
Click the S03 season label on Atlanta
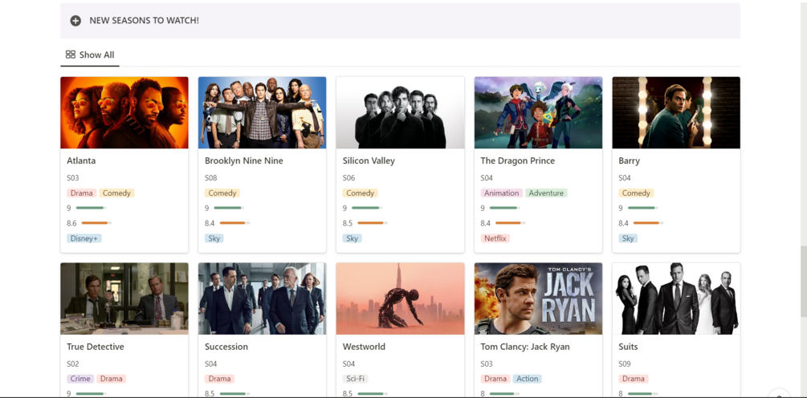pos(72,178)
